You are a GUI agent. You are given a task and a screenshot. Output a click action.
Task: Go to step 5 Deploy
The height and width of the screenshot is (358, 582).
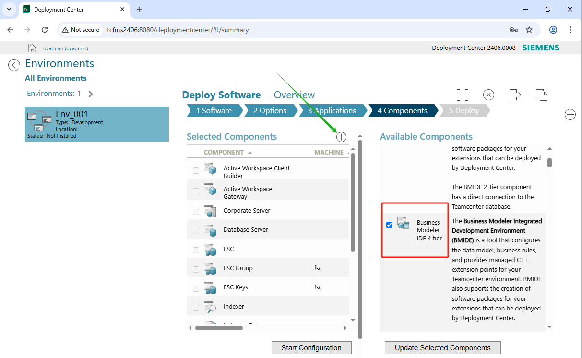tap(464, 110)
